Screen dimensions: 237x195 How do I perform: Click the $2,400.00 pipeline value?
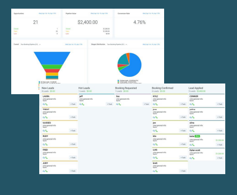point(88,22)
